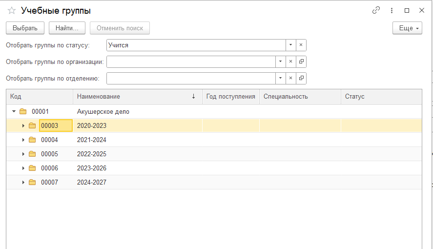Clear the organization filter field

pyautogui.click(x=290, y=62)
